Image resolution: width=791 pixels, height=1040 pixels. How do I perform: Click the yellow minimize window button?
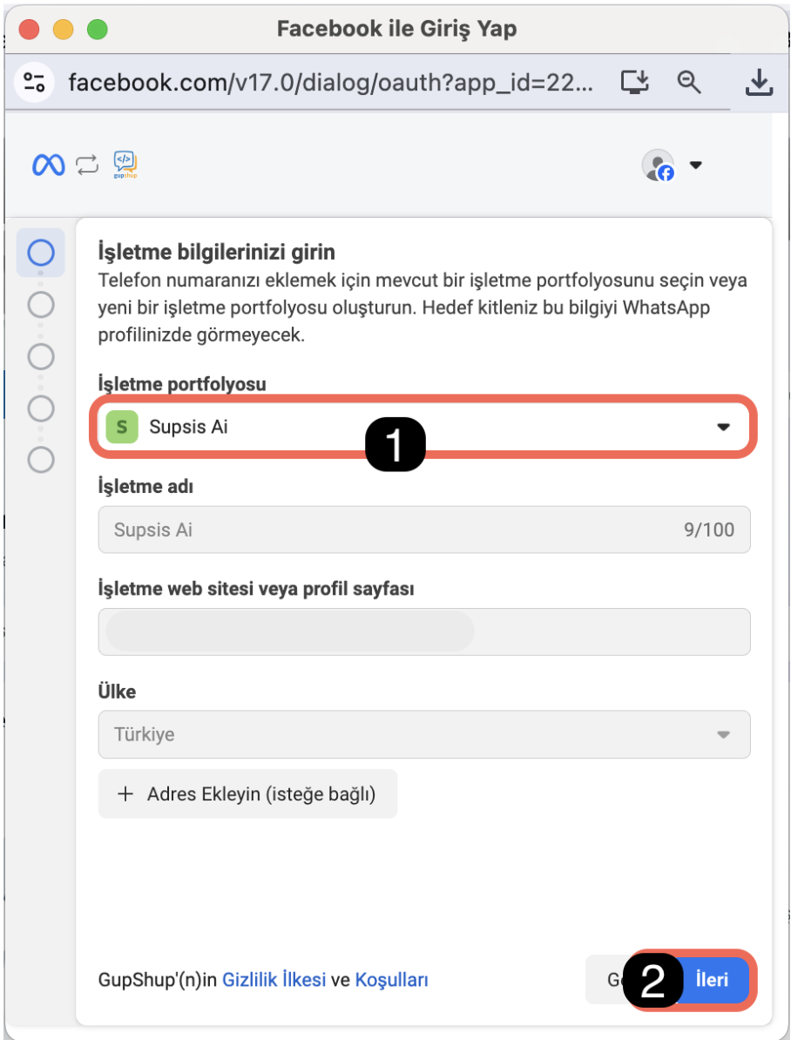pos(63,30)
